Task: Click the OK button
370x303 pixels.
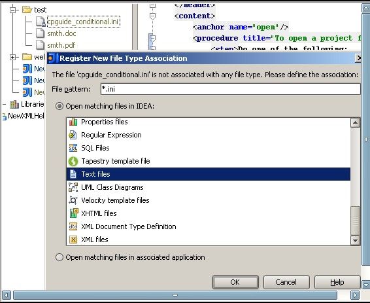Action: pyautogui.click(x=235, y=282)
